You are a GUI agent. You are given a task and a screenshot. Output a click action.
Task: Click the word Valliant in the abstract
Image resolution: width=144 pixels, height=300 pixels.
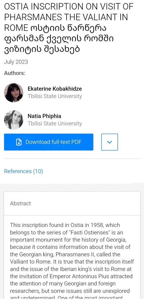18,262
